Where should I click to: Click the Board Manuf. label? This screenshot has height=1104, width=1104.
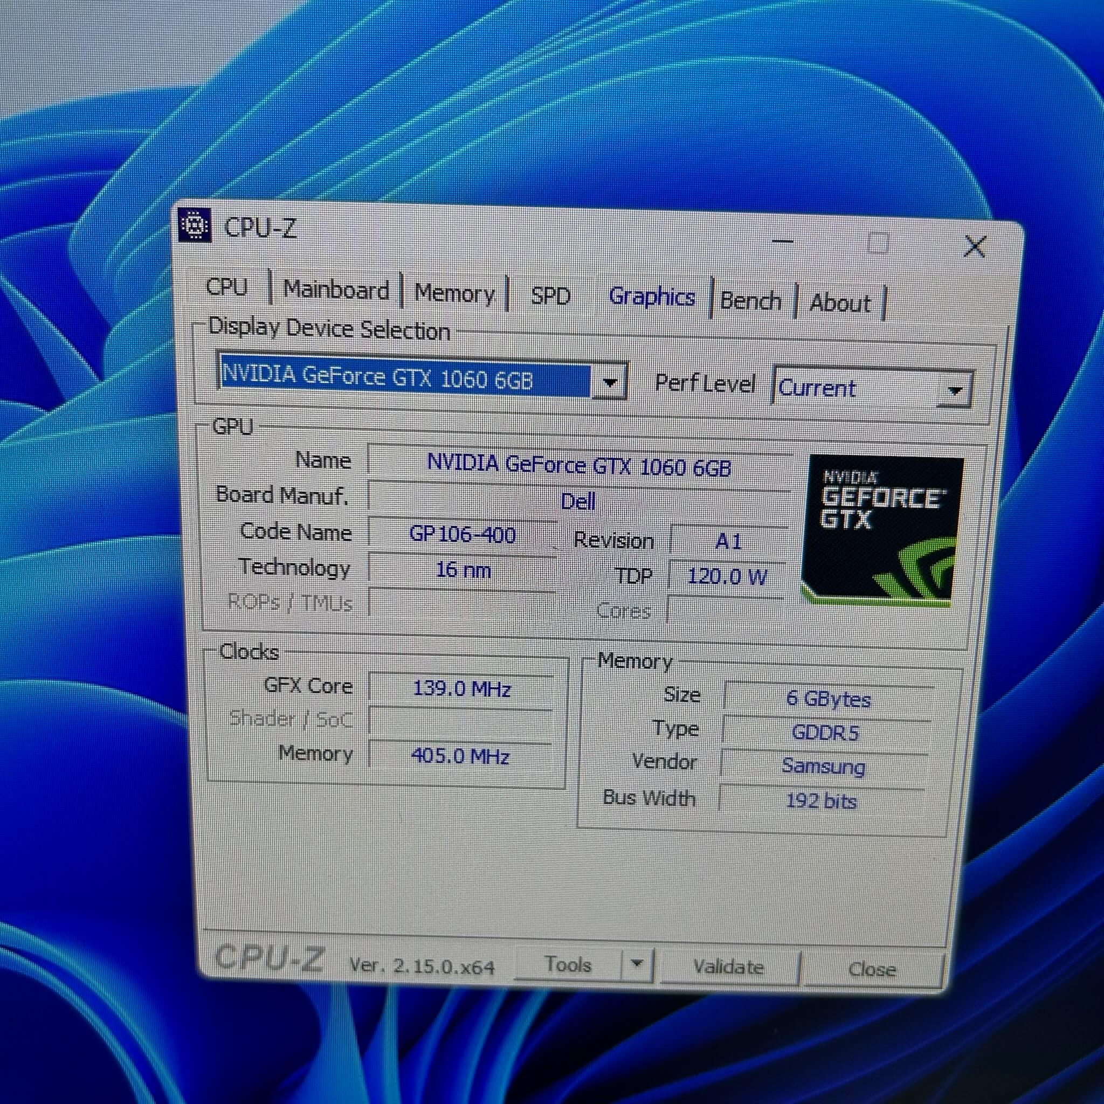point(282,495)
